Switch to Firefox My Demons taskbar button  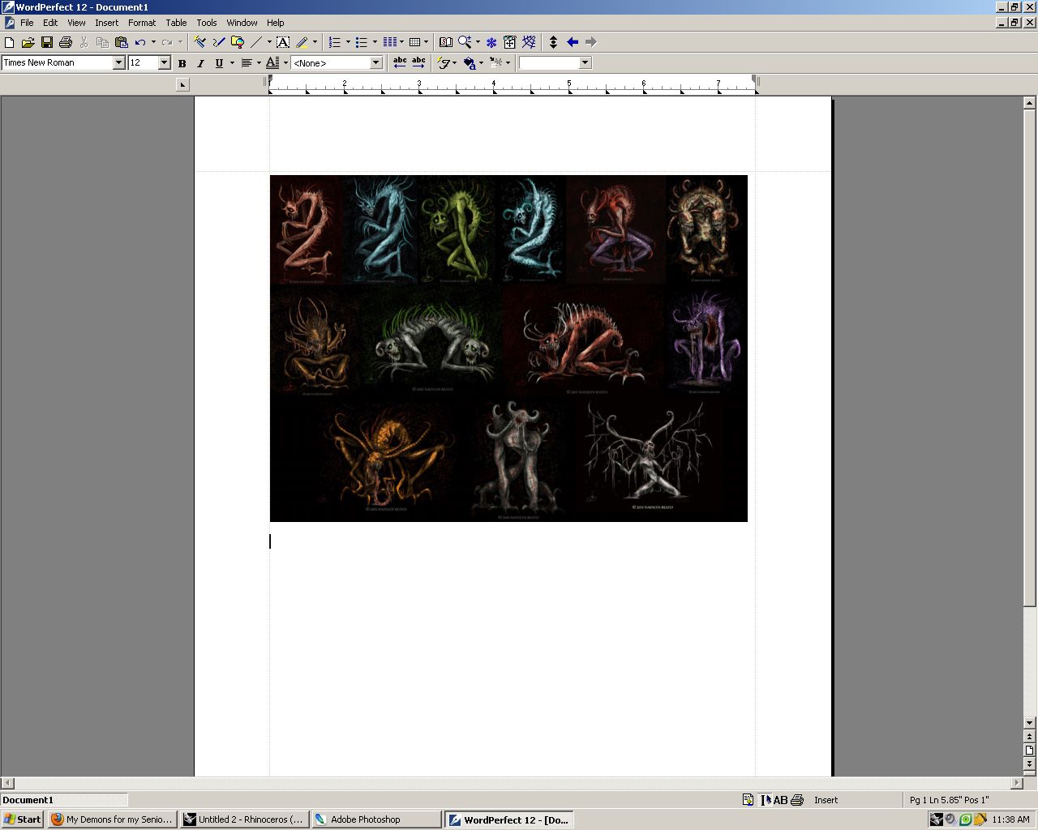click(x=112, y=819)
